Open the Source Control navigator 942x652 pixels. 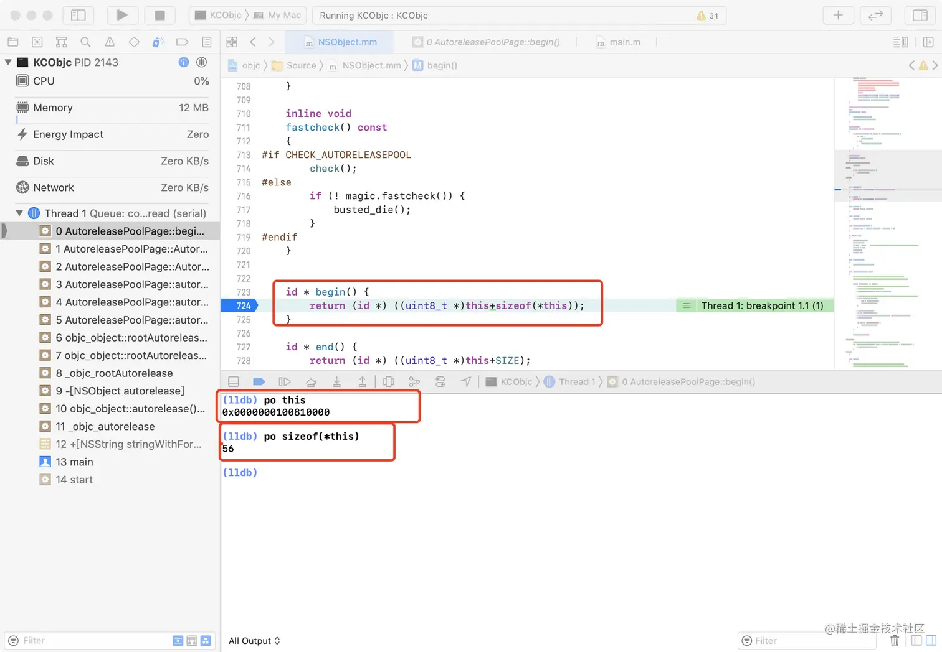(37, 42)
